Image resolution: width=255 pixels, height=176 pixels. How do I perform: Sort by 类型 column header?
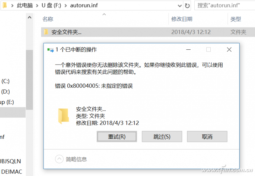point(236,19)
